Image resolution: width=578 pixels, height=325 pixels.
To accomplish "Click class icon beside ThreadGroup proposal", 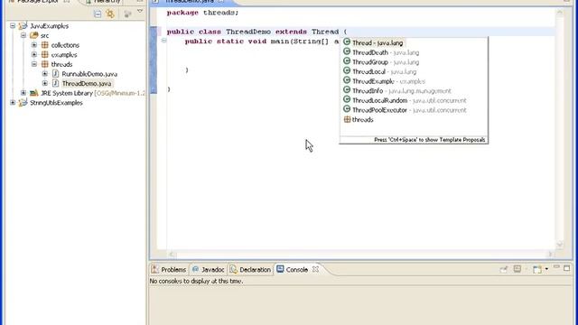I will pyautogui.click(x=347, y=61).
